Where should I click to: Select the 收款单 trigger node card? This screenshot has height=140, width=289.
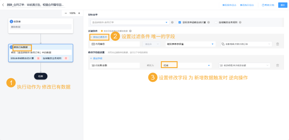(41, 26)
